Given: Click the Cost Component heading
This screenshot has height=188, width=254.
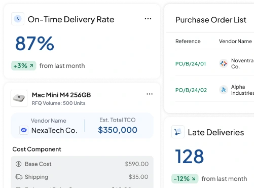Looking at the screenshot, I should click(37, 149).
